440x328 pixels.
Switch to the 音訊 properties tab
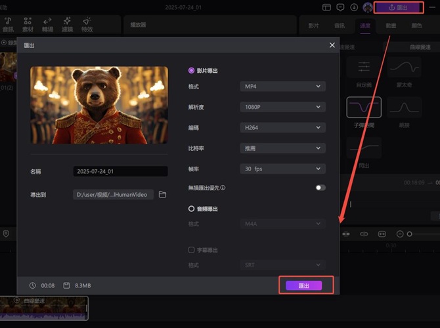pyautogui.click(x=340, y=26)
